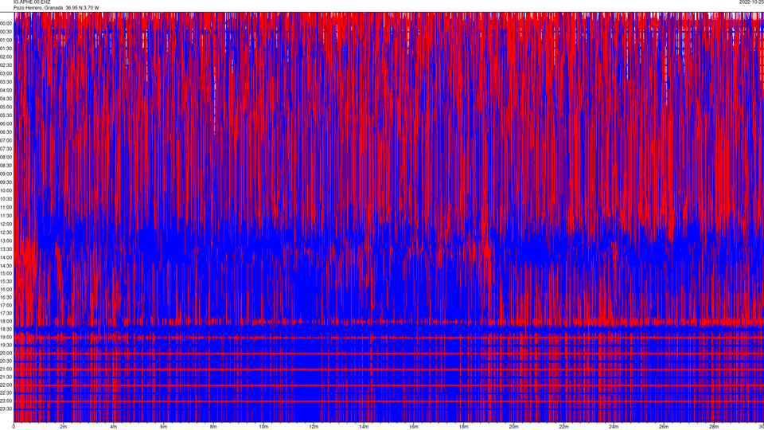Click the 21:30 time row label
The image size is (764, 430).
pos(6,377)
